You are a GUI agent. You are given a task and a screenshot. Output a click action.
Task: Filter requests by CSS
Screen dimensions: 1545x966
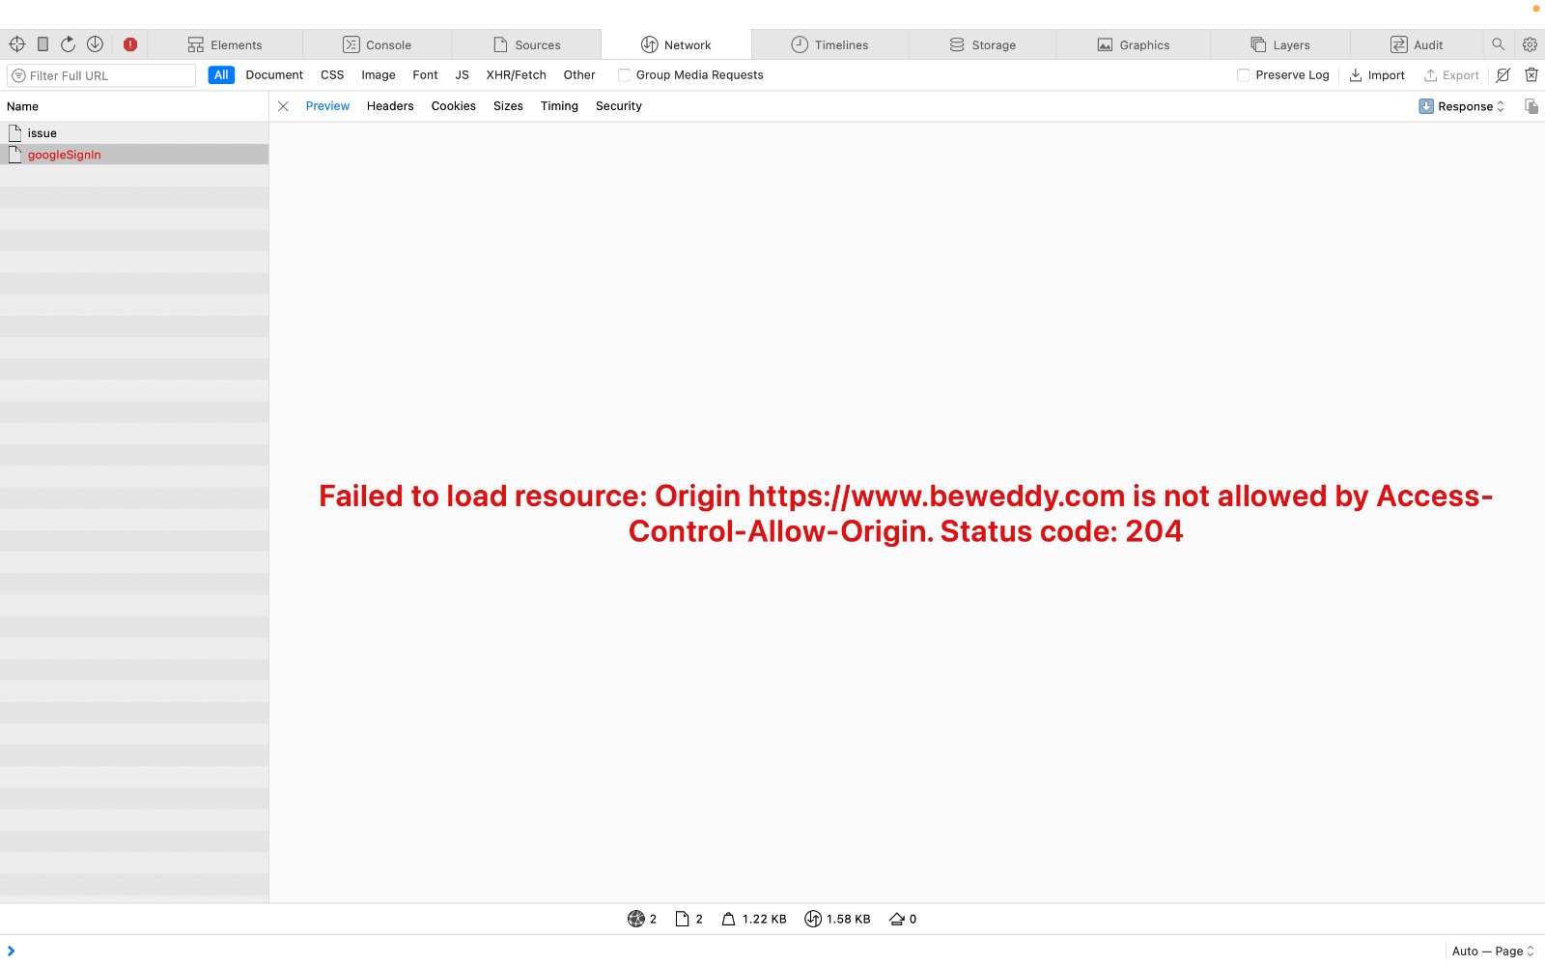332,75
